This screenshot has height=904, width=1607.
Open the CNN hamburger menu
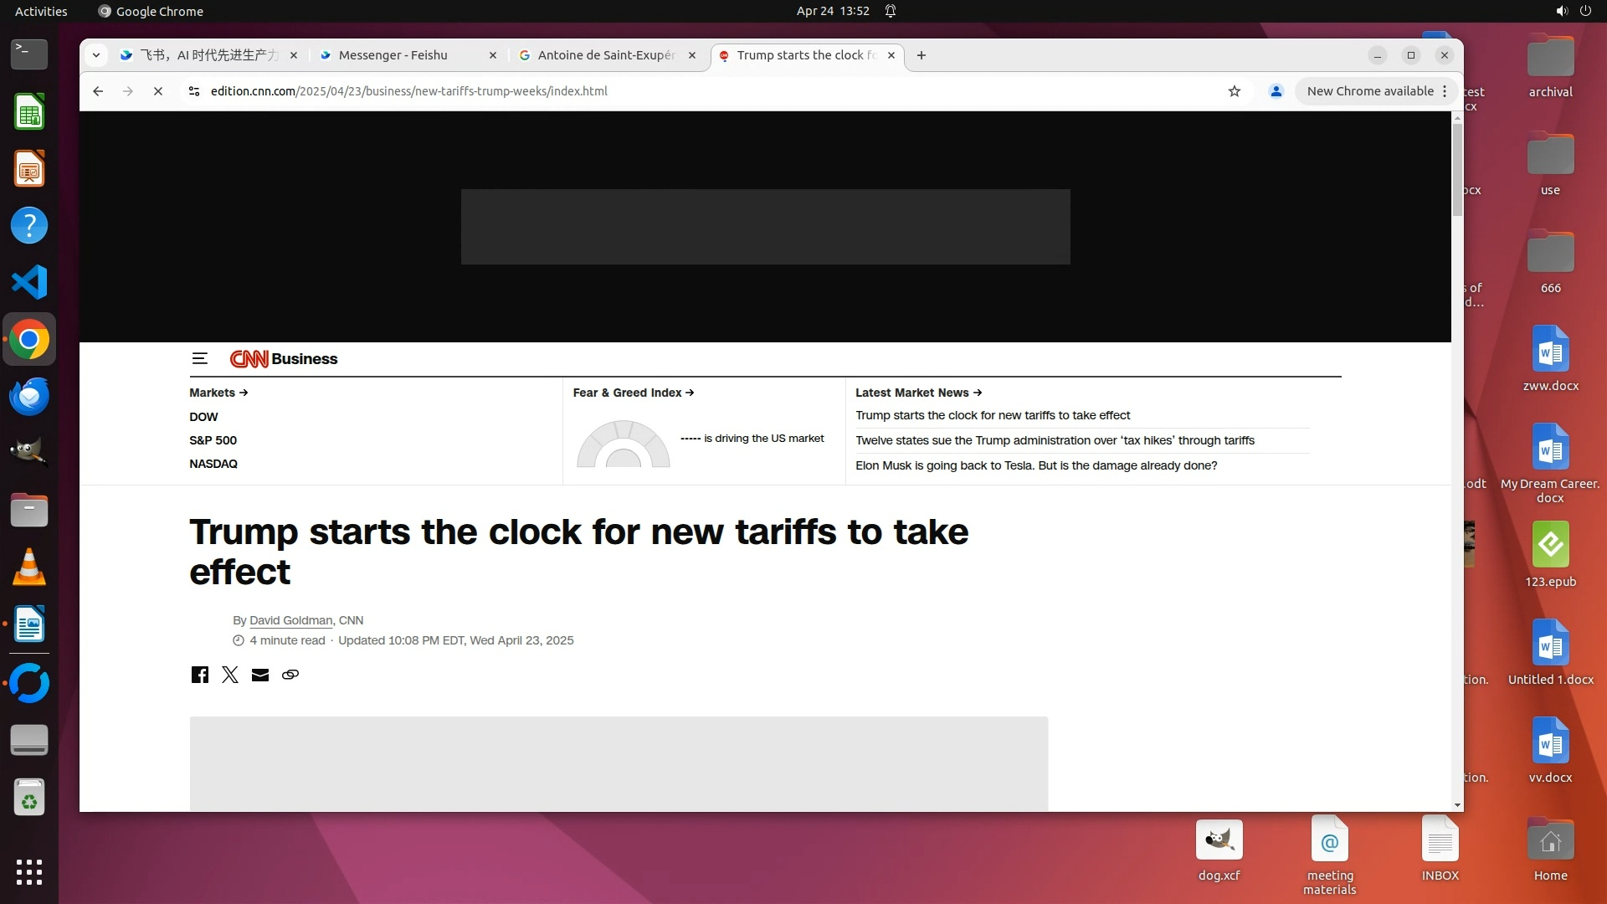coord(199,359)
